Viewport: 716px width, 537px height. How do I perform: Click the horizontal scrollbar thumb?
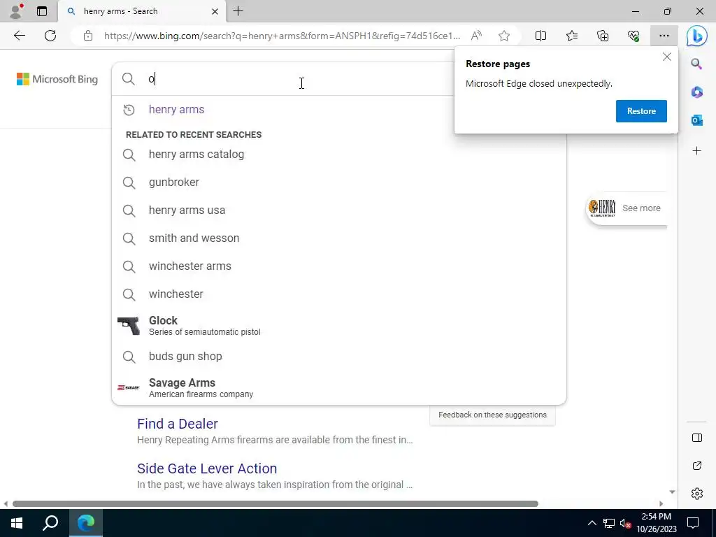point(275,503)
